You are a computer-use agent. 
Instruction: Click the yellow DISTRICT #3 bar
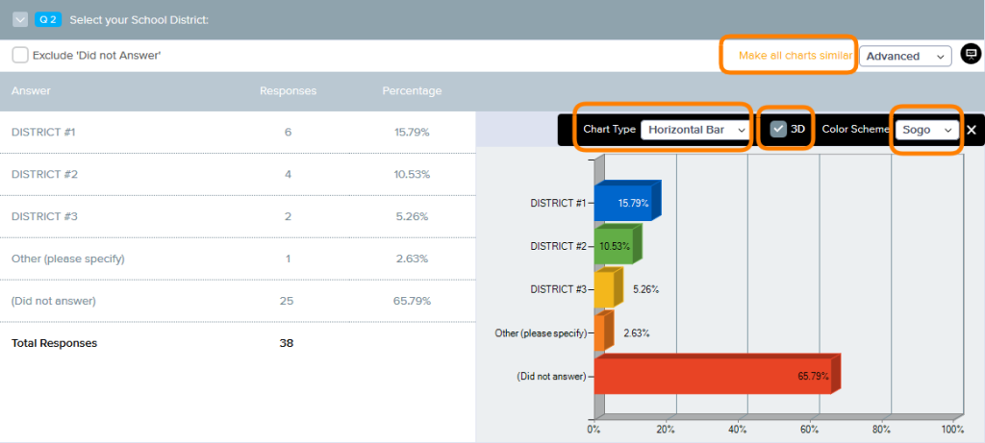603,289
